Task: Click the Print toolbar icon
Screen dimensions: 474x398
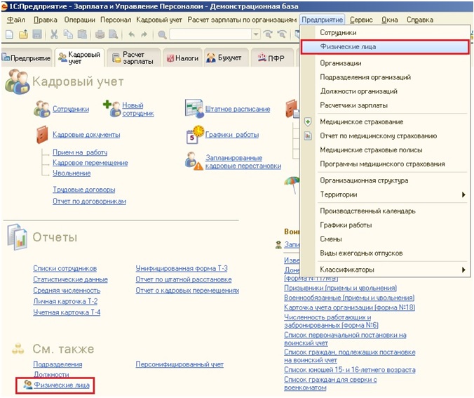Action: tap(100, 34)
